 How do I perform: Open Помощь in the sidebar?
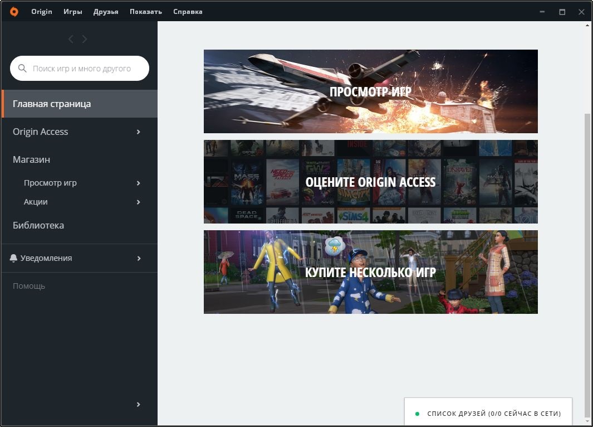tap(29, 286)
